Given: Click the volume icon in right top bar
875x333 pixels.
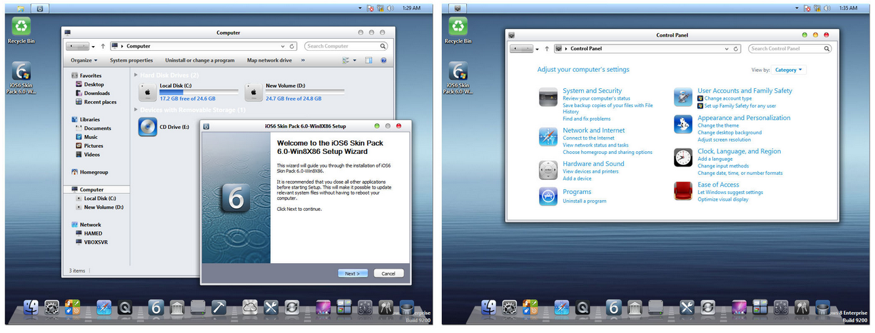Looking at the screenshot, I should [827, 8].
